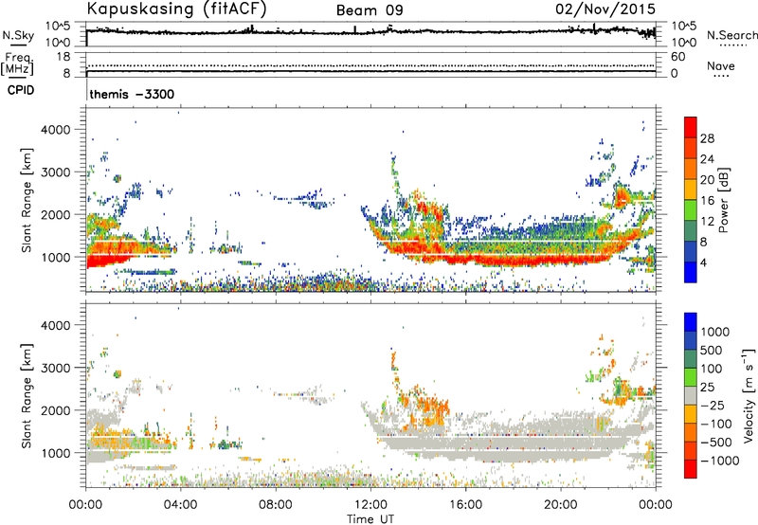Click the '16' tick on the Power scale
Viewport: 758px width, 525px height.
click(707, 201)
